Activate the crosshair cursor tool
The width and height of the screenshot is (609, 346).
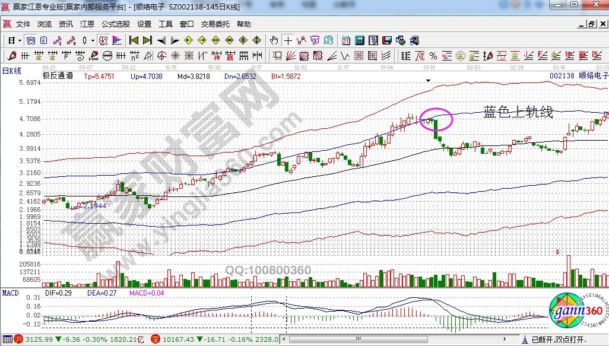(x=288, y=40)
